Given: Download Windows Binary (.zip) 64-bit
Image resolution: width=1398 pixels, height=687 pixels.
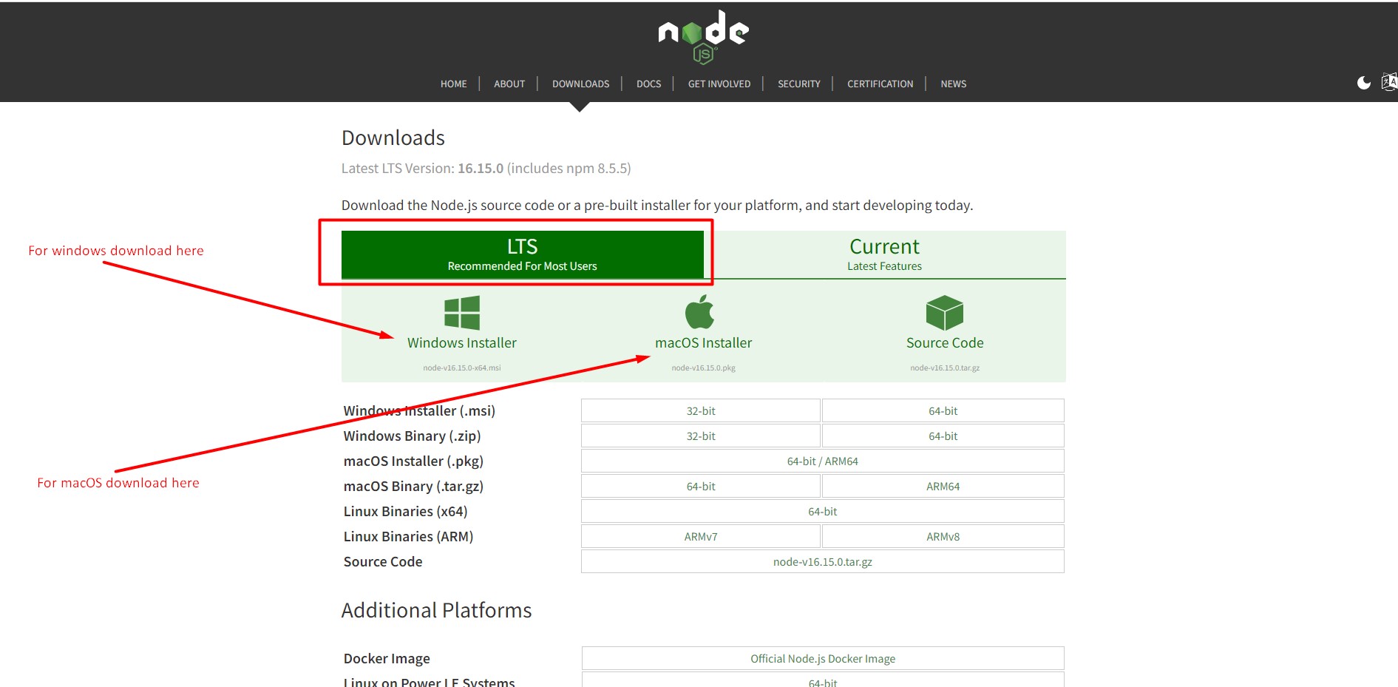Looking at the screenshot, I should [x=943, y=436].
